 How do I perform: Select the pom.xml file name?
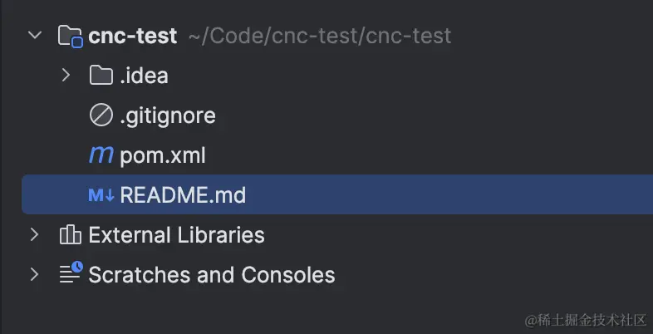pyautogui.click(x=163, y=155)
